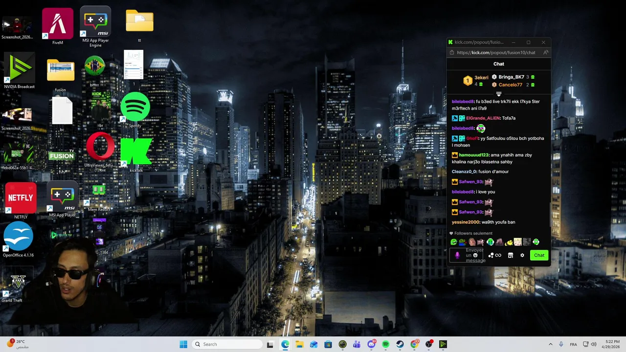
Task: Click the 'i love you' chat message
Action: (485, 192)
